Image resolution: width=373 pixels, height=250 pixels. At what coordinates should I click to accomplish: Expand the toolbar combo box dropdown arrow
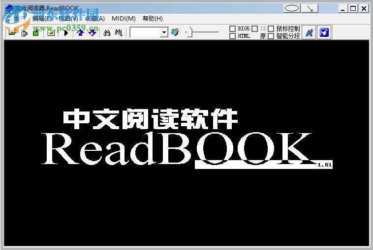[164, 32]
